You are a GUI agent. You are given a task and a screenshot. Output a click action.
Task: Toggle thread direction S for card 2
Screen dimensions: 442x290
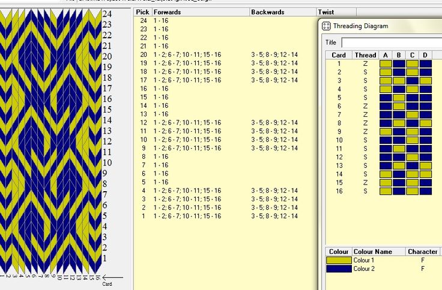pos(365,72)
